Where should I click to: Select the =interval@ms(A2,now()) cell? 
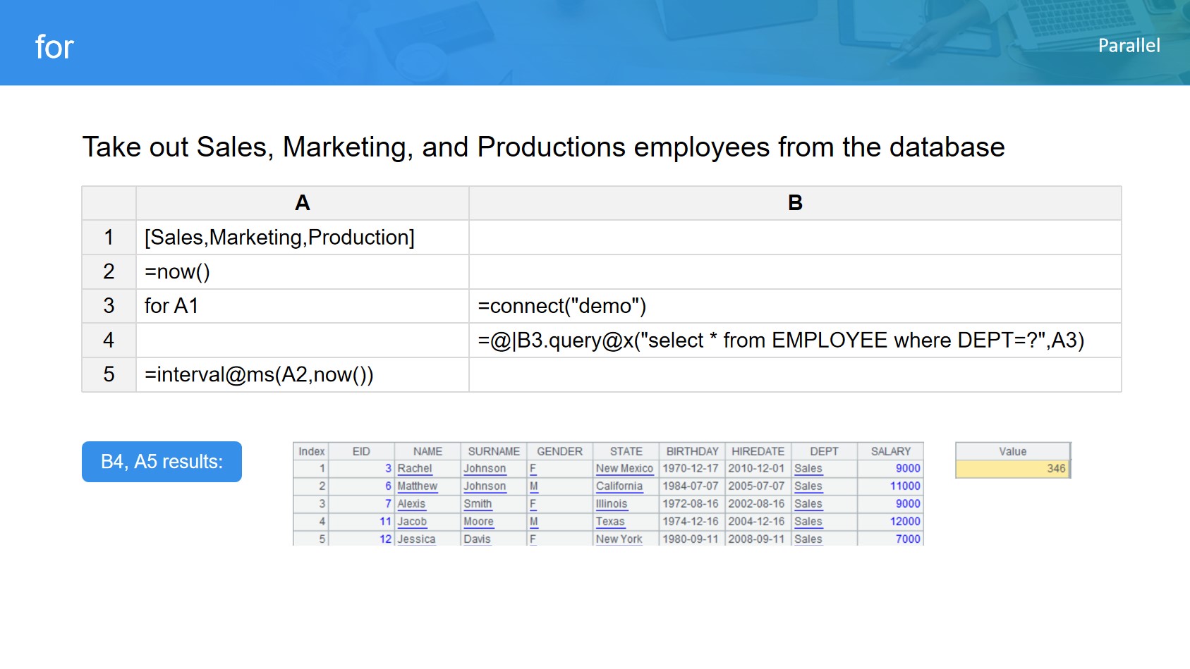pos(259,375)
